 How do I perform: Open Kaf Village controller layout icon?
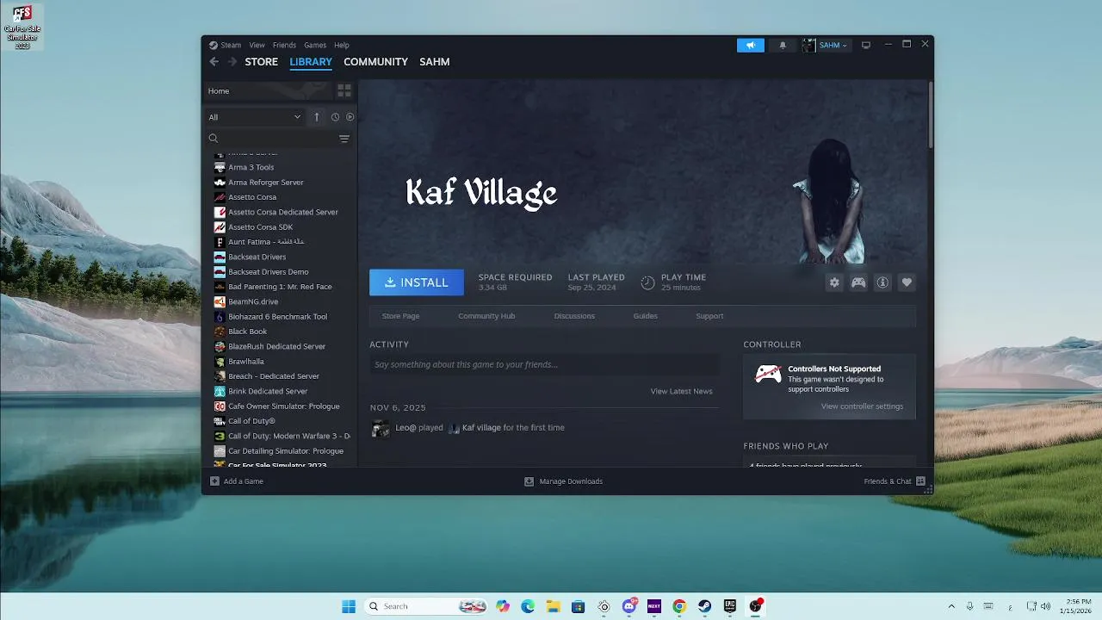(858, 282)
